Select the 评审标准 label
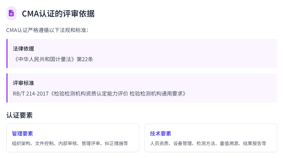284x158 pixels. coord(23,83)
